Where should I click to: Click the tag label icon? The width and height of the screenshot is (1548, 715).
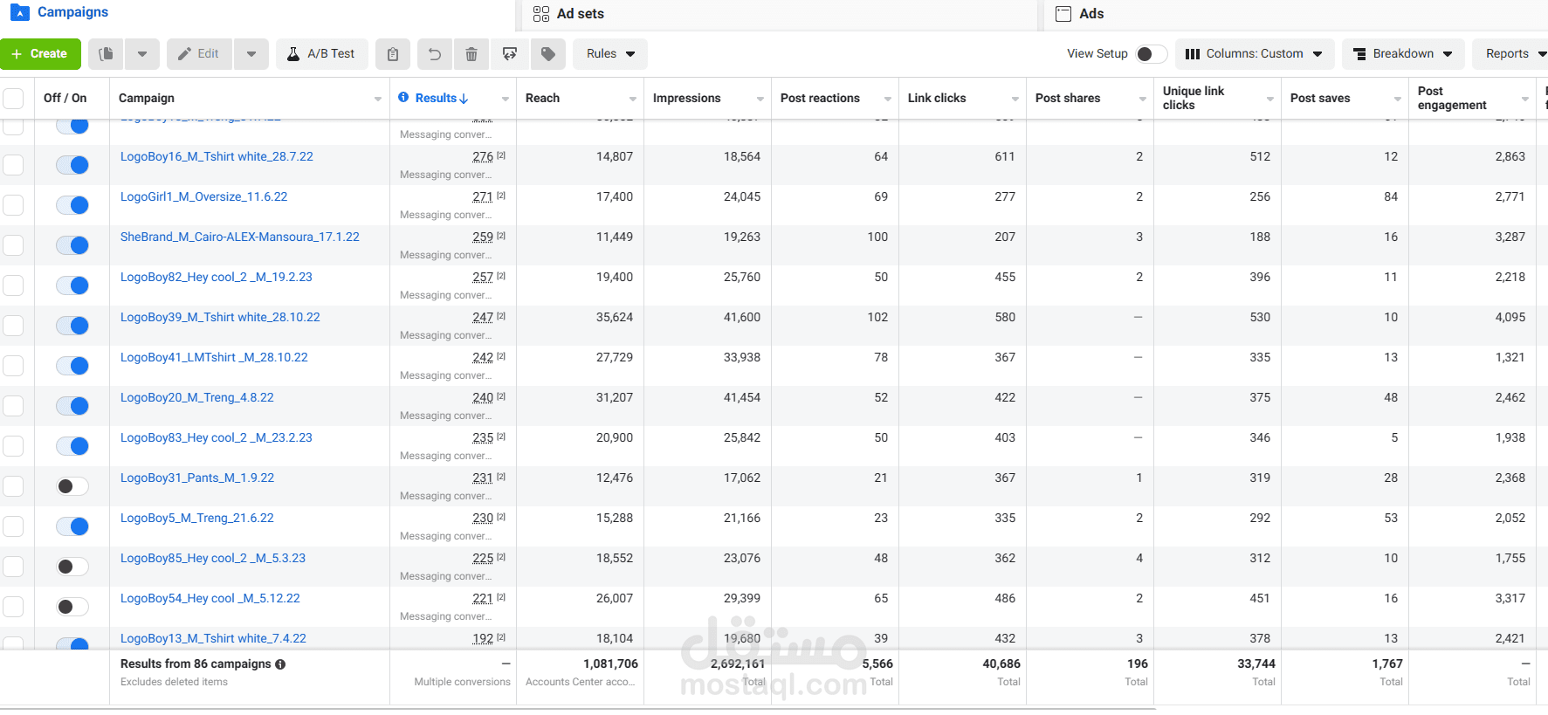point(548,54)
